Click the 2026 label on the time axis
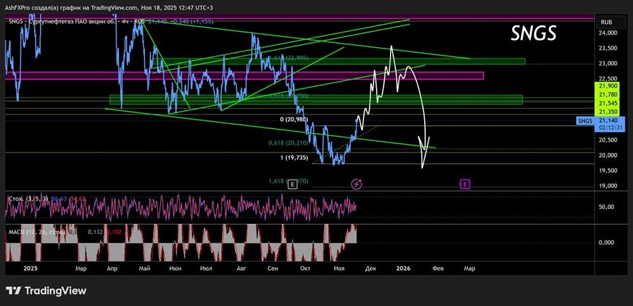 tap(403, 269)
